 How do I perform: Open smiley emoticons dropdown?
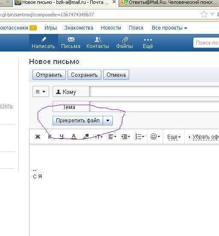pos(155,136)
